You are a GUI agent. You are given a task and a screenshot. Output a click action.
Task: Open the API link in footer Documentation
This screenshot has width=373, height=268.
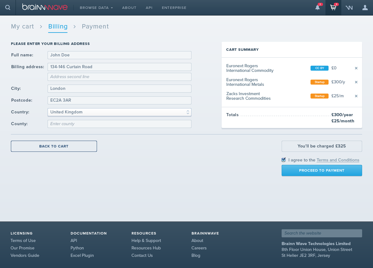pyautogui.click(x=74, y=241)
